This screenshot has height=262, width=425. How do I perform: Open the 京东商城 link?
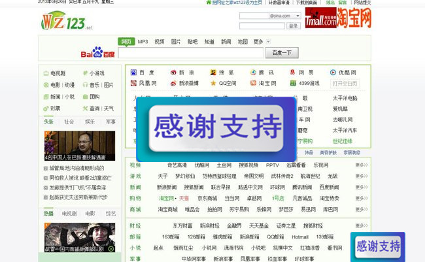click(207, 199)
